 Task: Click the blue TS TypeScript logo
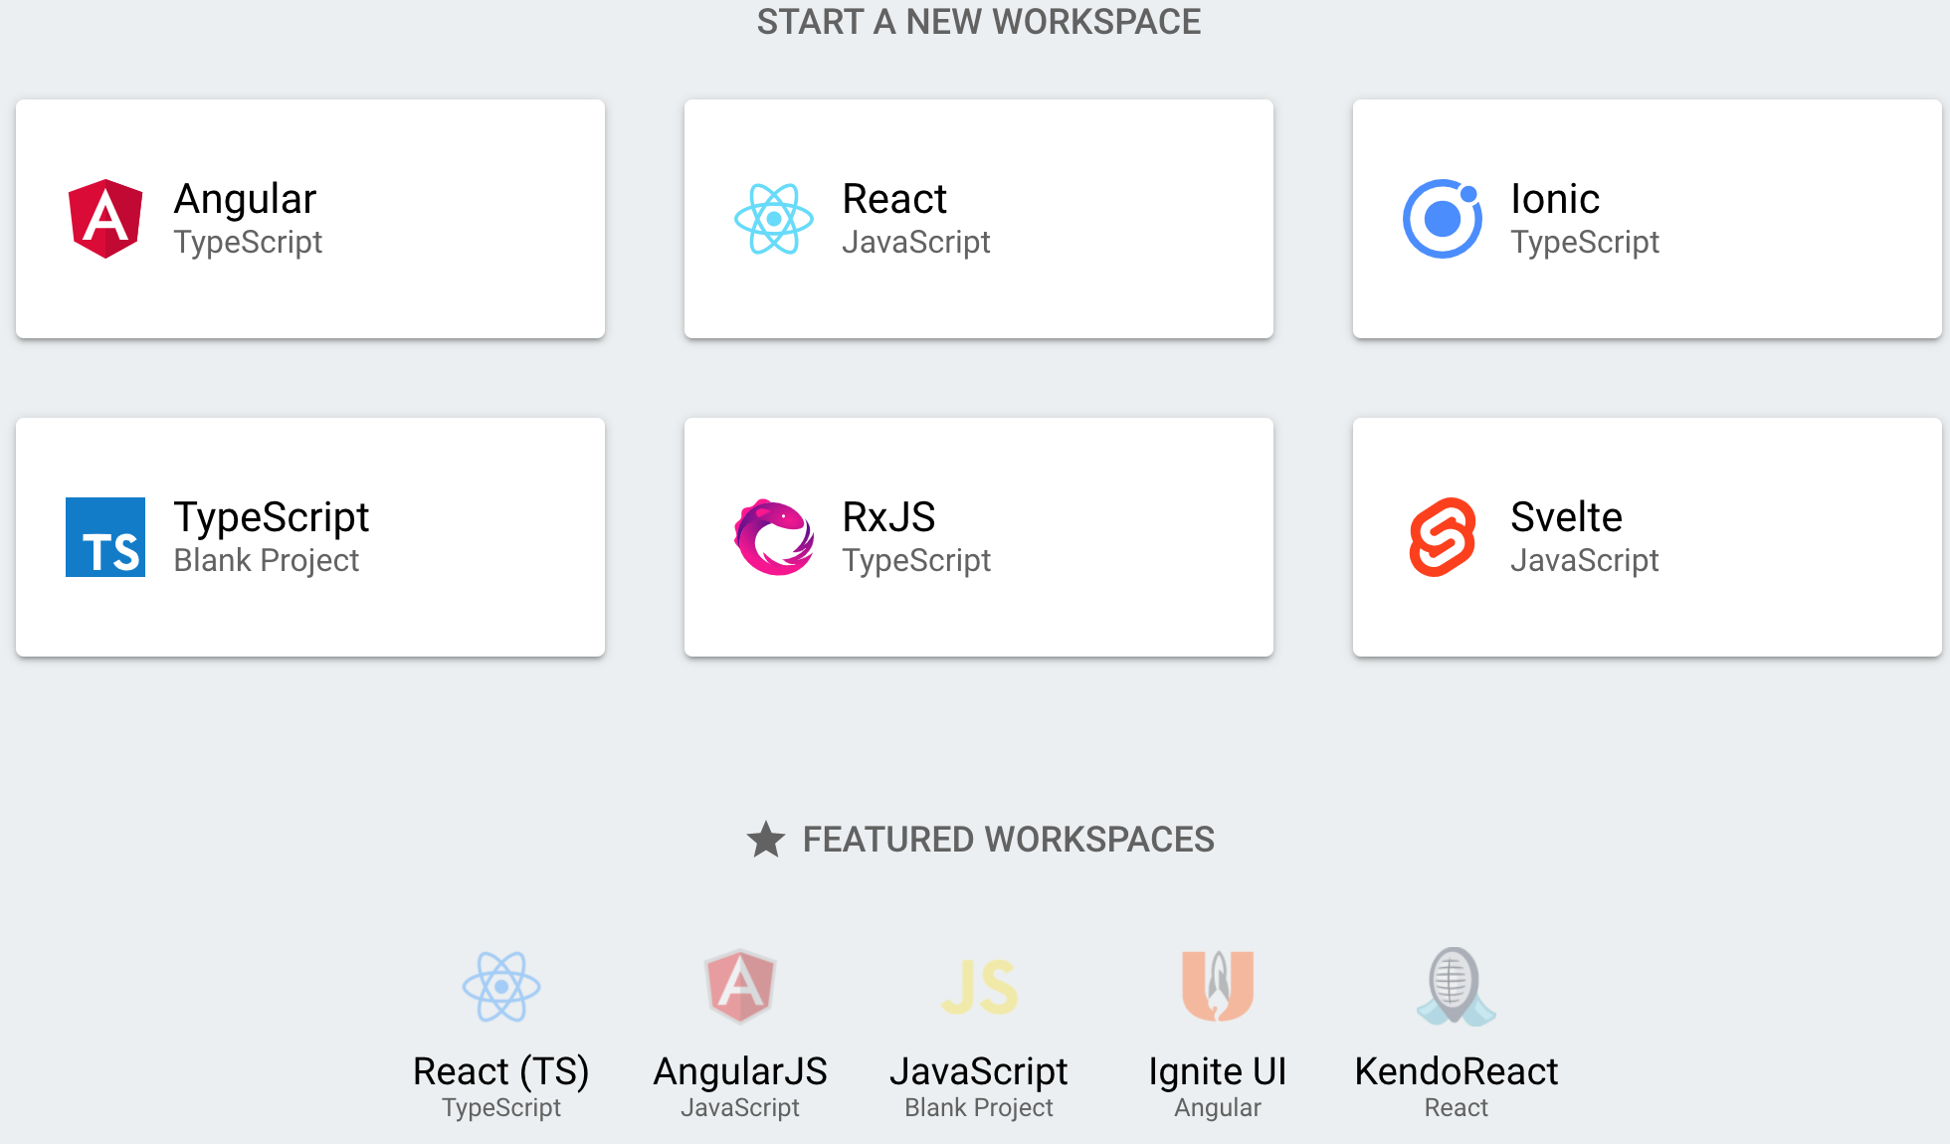point(105,537)
